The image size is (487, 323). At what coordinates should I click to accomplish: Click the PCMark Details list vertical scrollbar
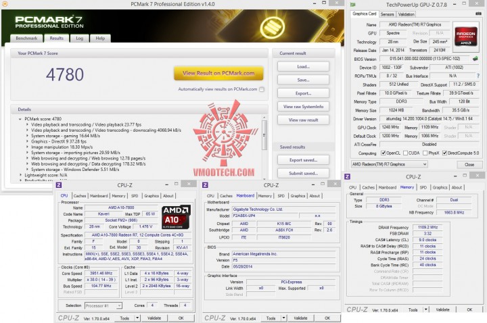coord(264,147)
